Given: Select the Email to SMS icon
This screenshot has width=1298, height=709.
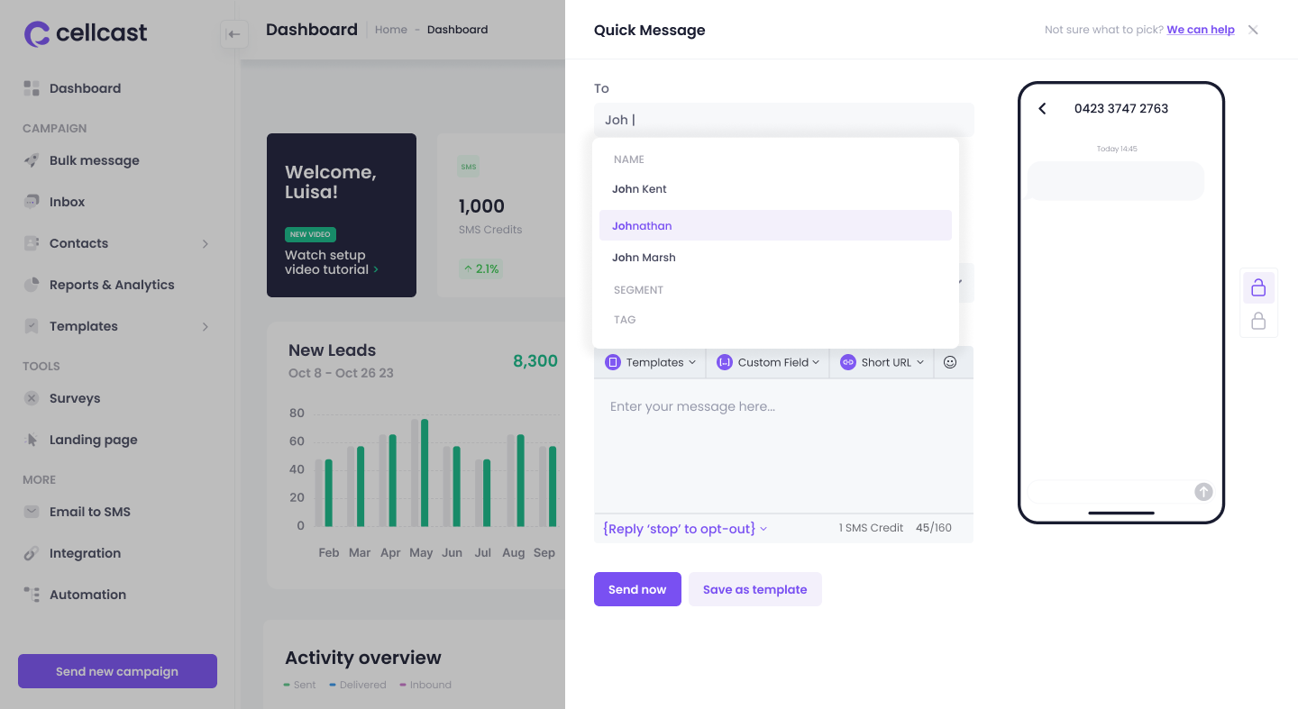Looking at the screenshot, I should (30, 512).
